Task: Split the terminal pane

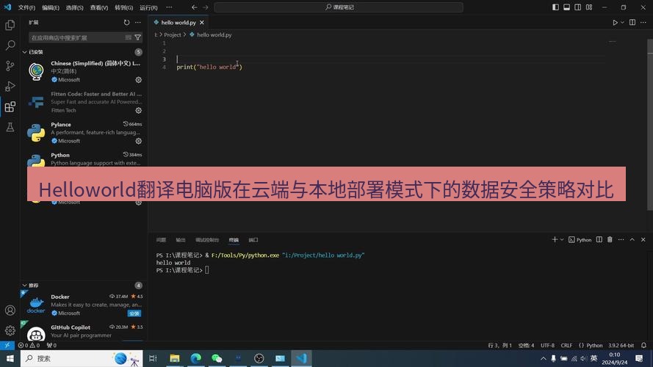Action: tap(599, 239)
